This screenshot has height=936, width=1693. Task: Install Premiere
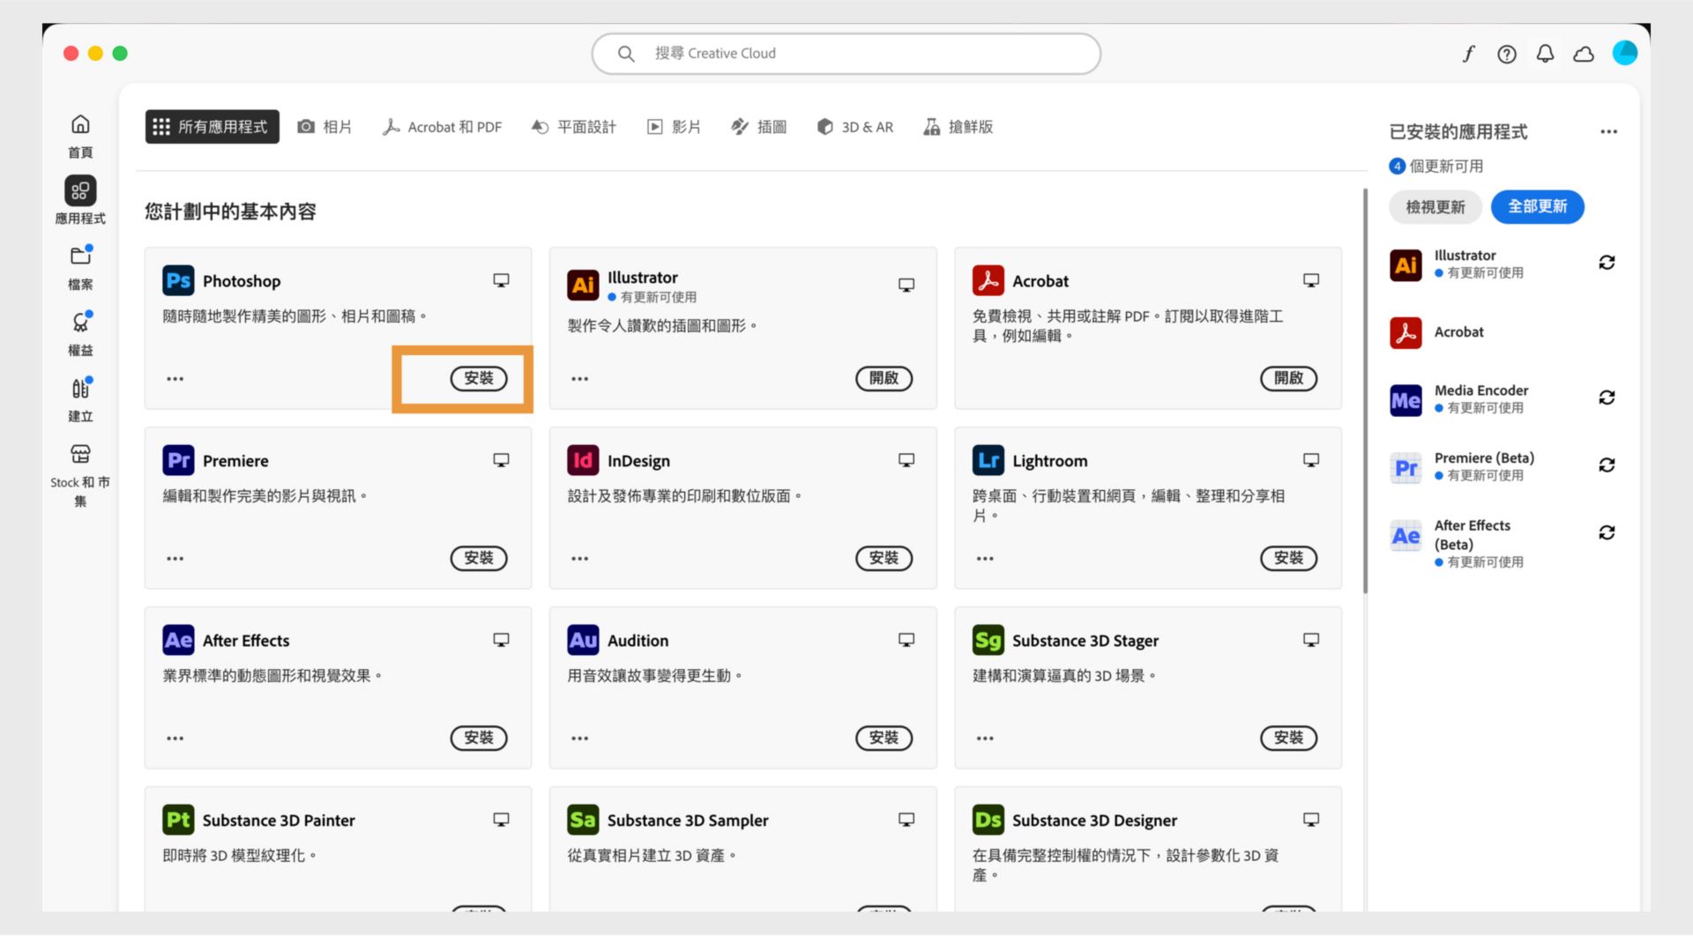(479, 558)
